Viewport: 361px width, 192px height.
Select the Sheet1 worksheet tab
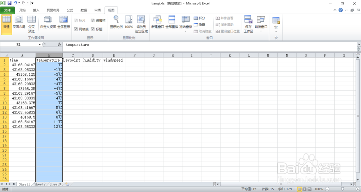[x=25, y=184]
